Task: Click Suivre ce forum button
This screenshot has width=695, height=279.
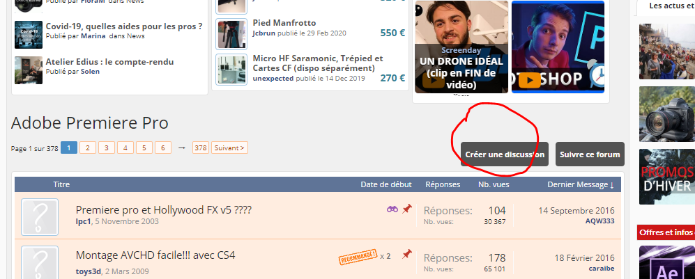Action: point(590,154)
